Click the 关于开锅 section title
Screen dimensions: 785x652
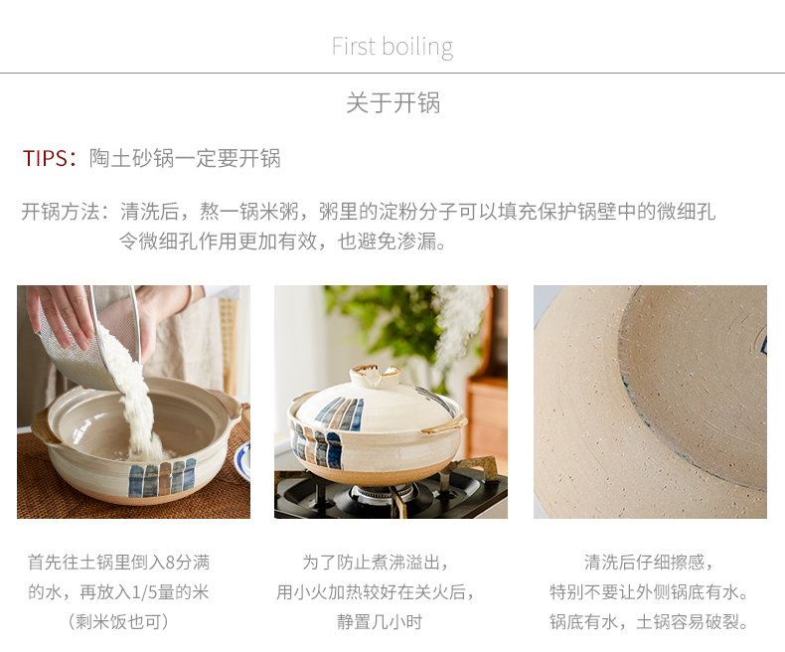click(392, 103)
